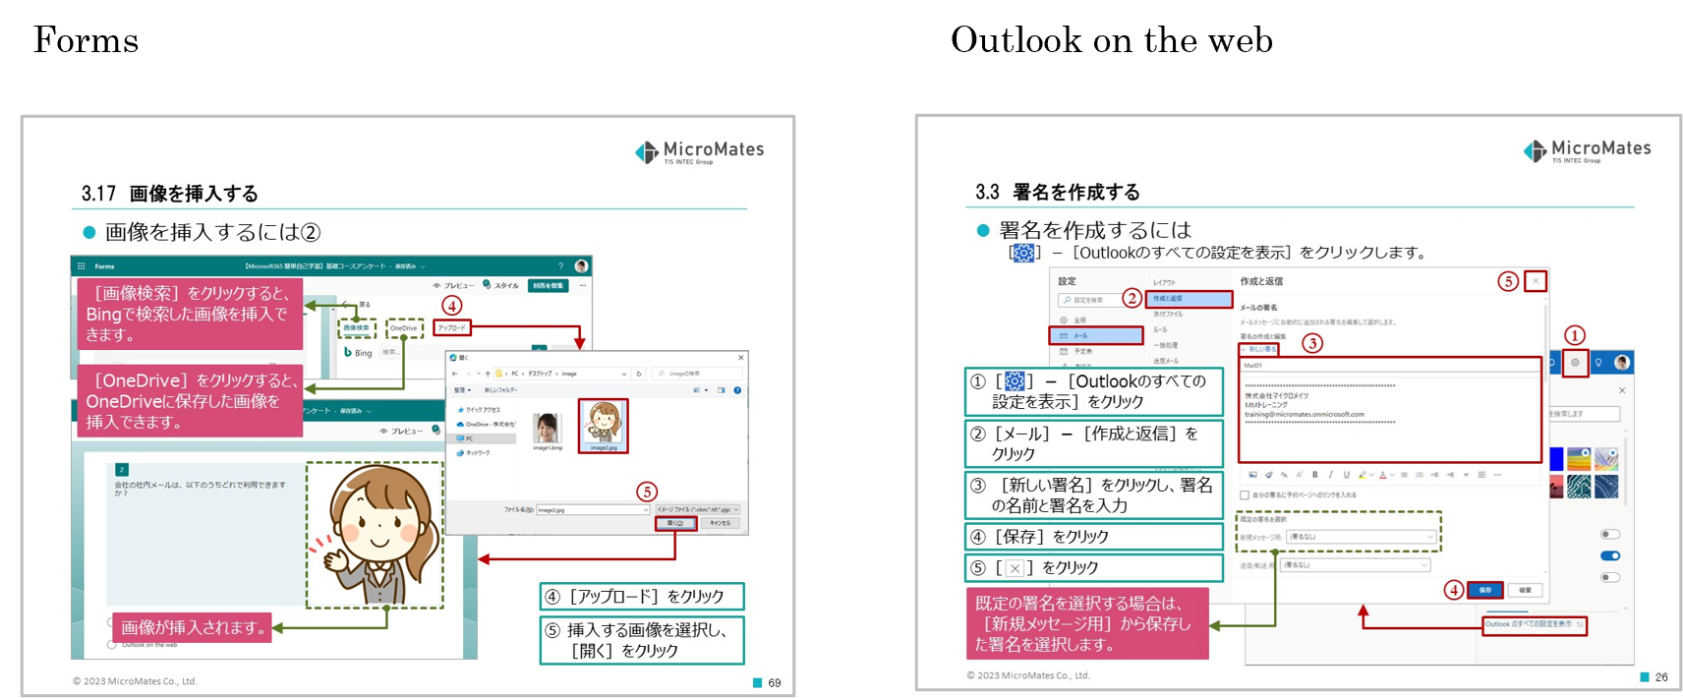Viewport: 1683px width, 698px height.
Task: Open the Outlook account avatar
Action: 1622,363
